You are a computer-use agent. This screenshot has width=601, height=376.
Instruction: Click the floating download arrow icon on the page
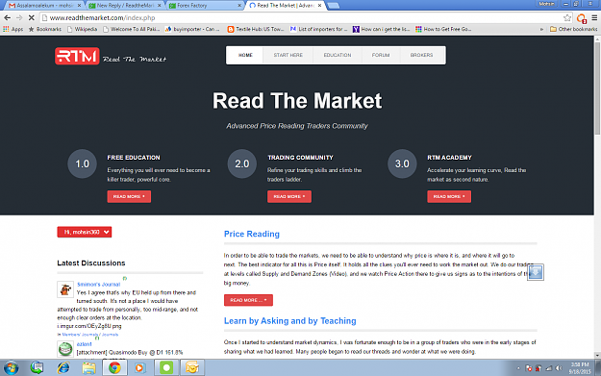click(x=536, y=272)
